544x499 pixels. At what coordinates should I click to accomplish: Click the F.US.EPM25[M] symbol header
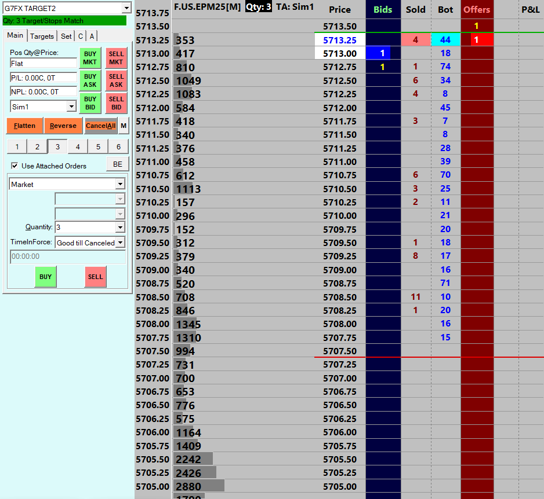208,6
